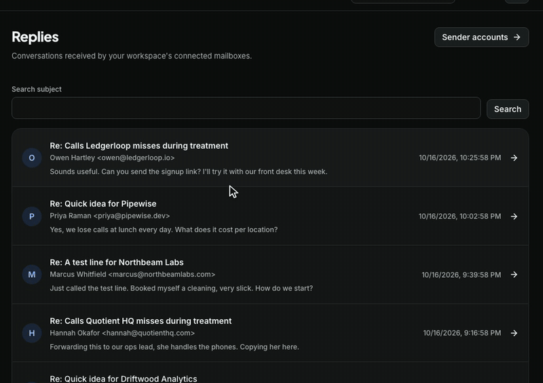Viewport: 543px width, 383px height.
Task: Click the O avatar for Owen Hartley
Action: coord(32,158)
